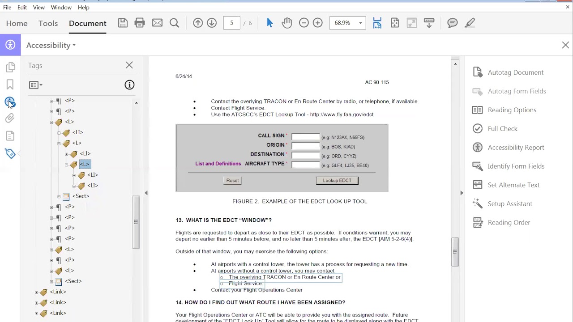
Task: Close the Tags panel with the X
Action: [x=129, y=65]
